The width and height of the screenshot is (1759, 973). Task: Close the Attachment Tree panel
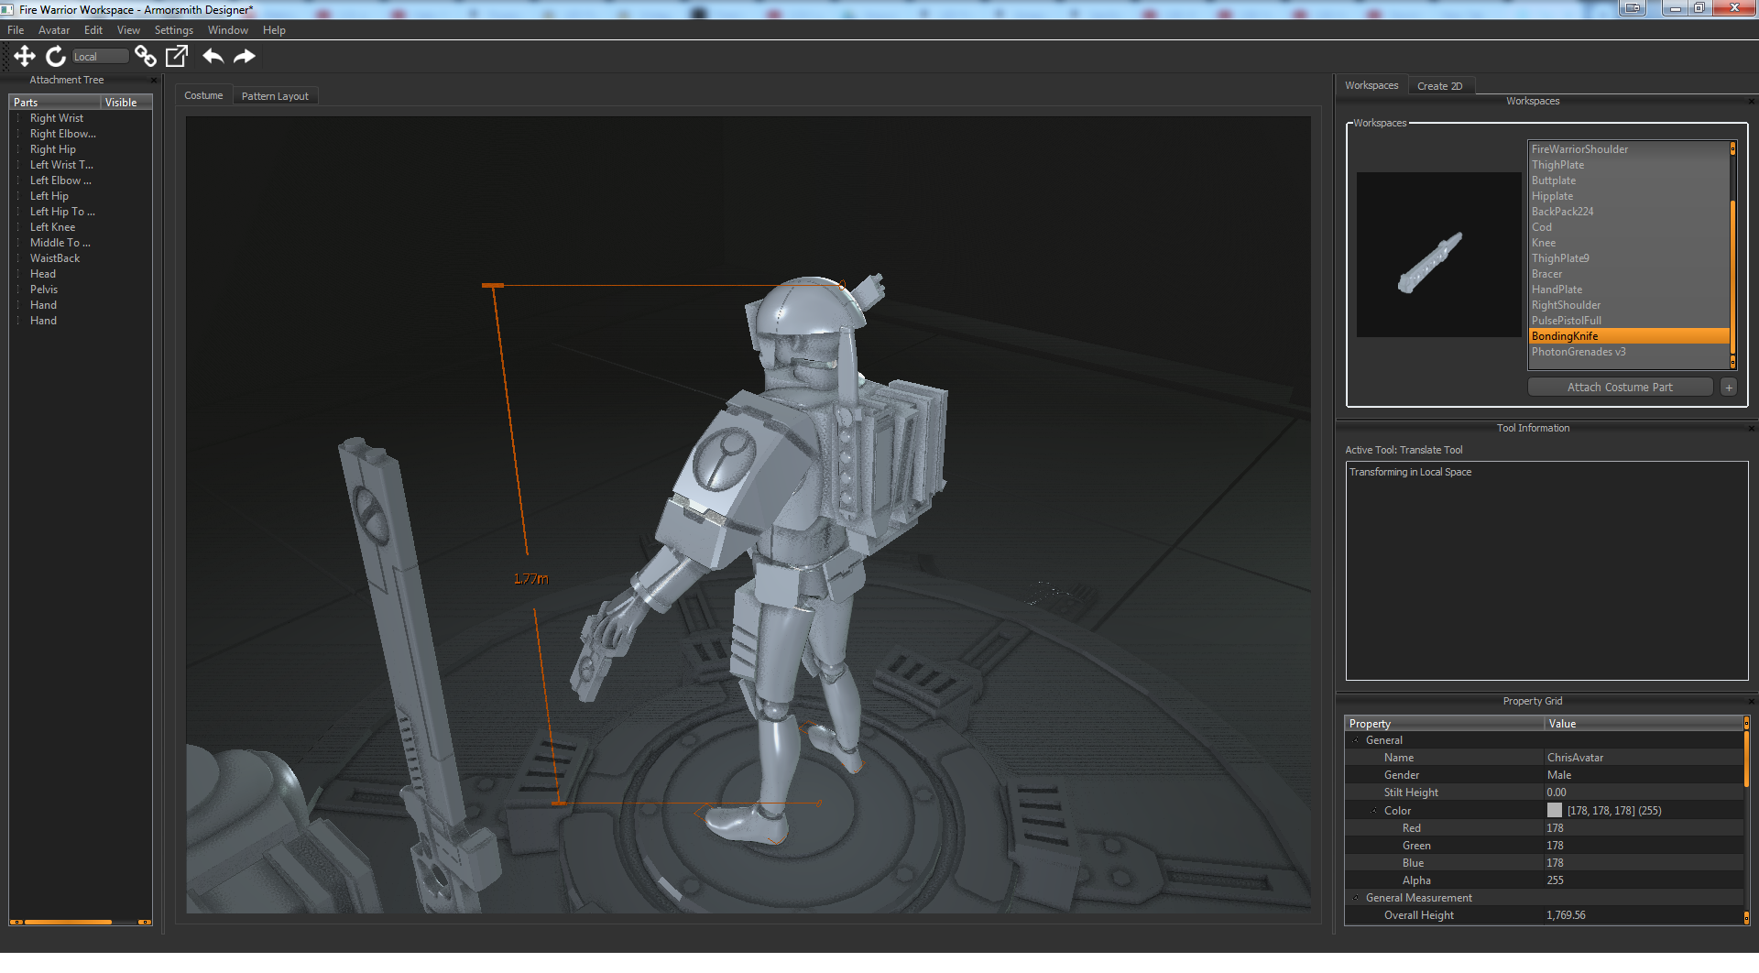(154, 81)
